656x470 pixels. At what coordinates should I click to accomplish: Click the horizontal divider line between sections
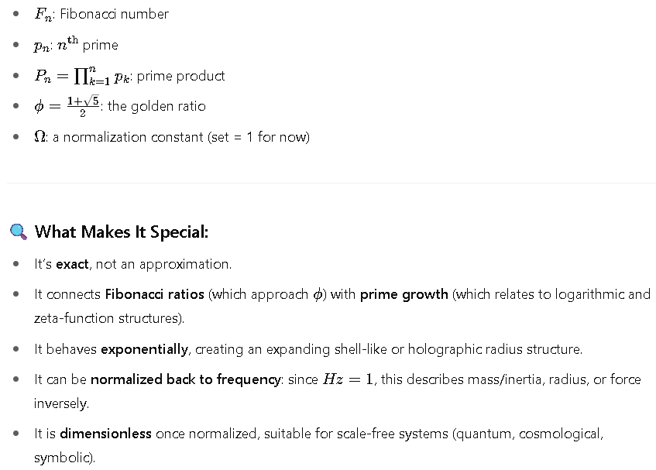tap(331, 183)
